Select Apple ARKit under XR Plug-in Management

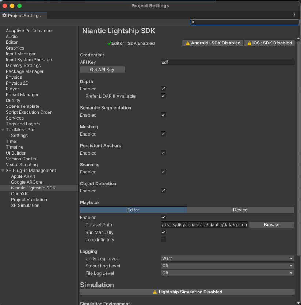point(23,176)
